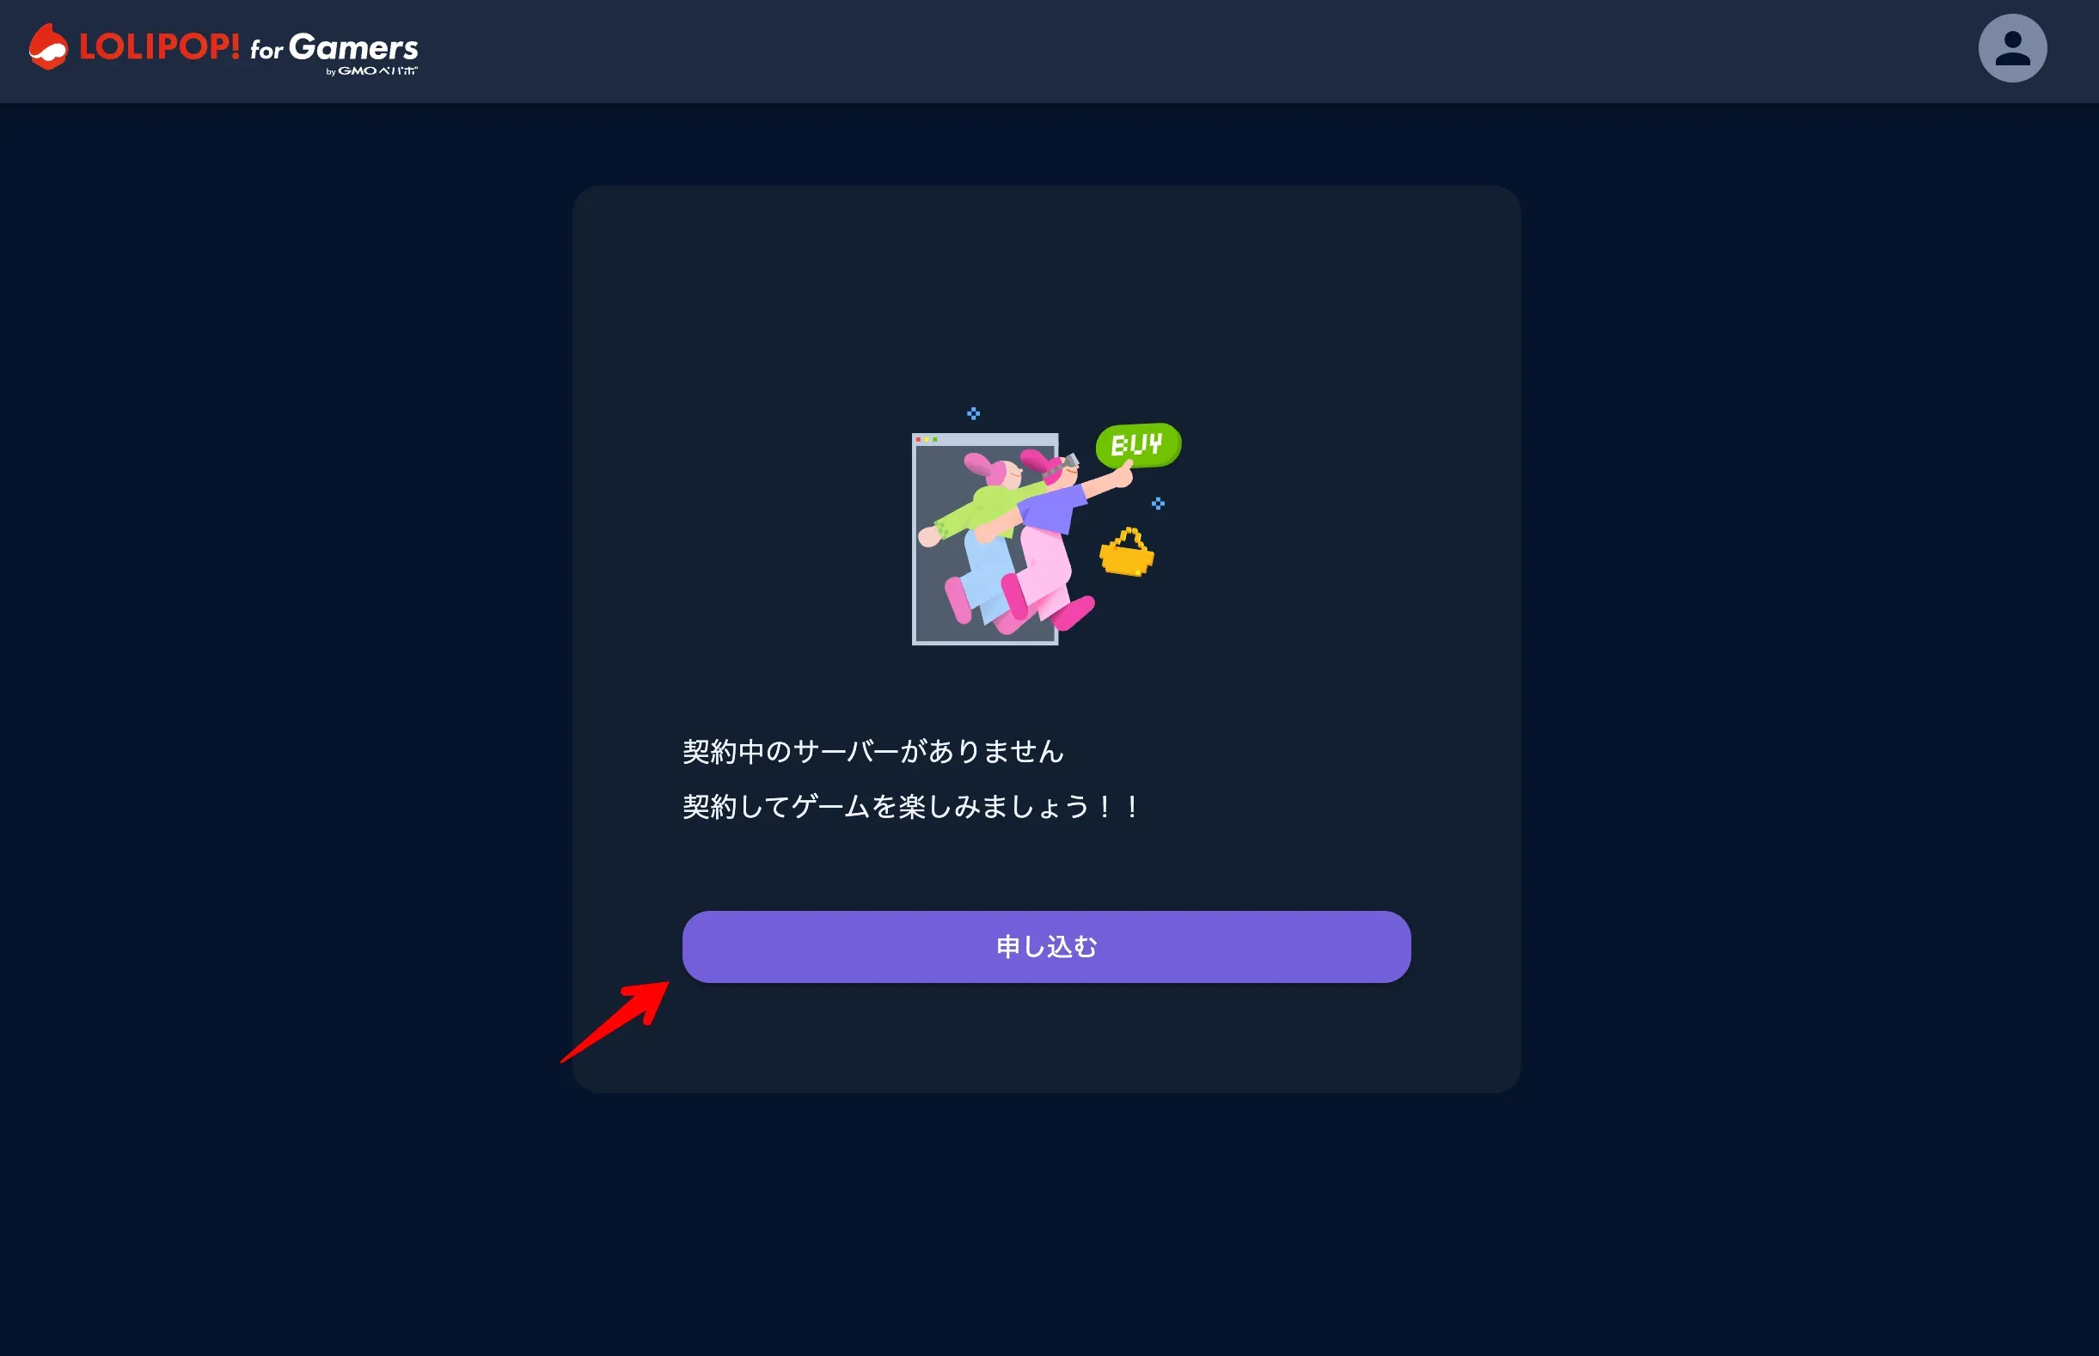Open the user account avatar menu

click(x=2011, y=48)
